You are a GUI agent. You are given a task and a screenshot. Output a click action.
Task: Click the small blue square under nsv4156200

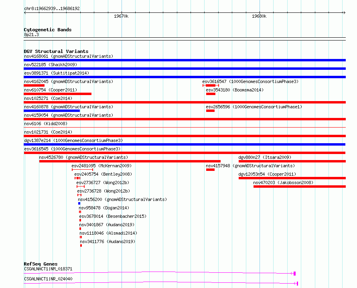pos(79,203)
